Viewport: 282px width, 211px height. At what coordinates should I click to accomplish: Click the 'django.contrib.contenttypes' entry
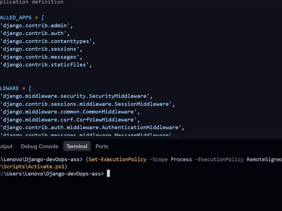[x=47, y=41]
